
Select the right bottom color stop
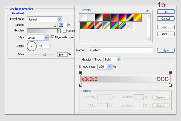(170, 85)
